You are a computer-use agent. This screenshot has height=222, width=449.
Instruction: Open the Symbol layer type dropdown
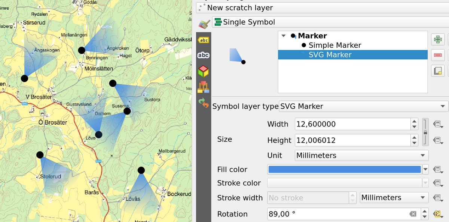click(363, 106)
